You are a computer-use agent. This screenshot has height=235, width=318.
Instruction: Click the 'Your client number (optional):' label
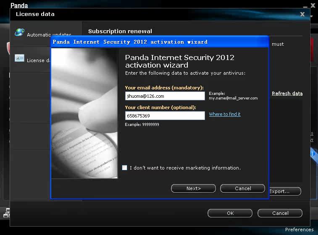pos(160,107)
